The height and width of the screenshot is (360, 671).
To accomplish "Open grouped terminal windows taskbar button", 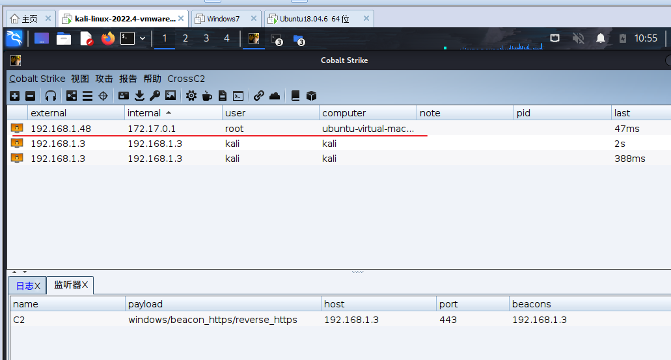I will point(277,39).
